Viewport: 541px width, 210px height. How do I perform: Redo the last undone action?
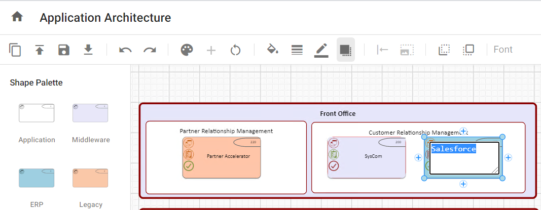(x=150, y=50)
